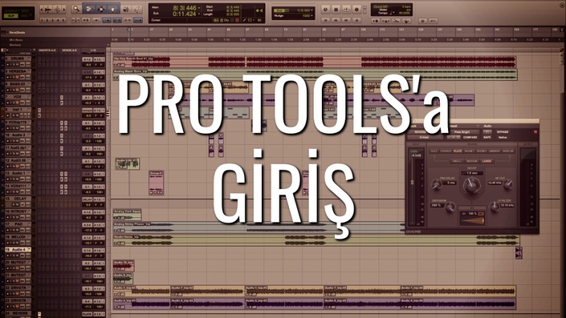The image size is (566, 318).
Task: Click the Return to Zero transport button
Action: click(326, 20)
